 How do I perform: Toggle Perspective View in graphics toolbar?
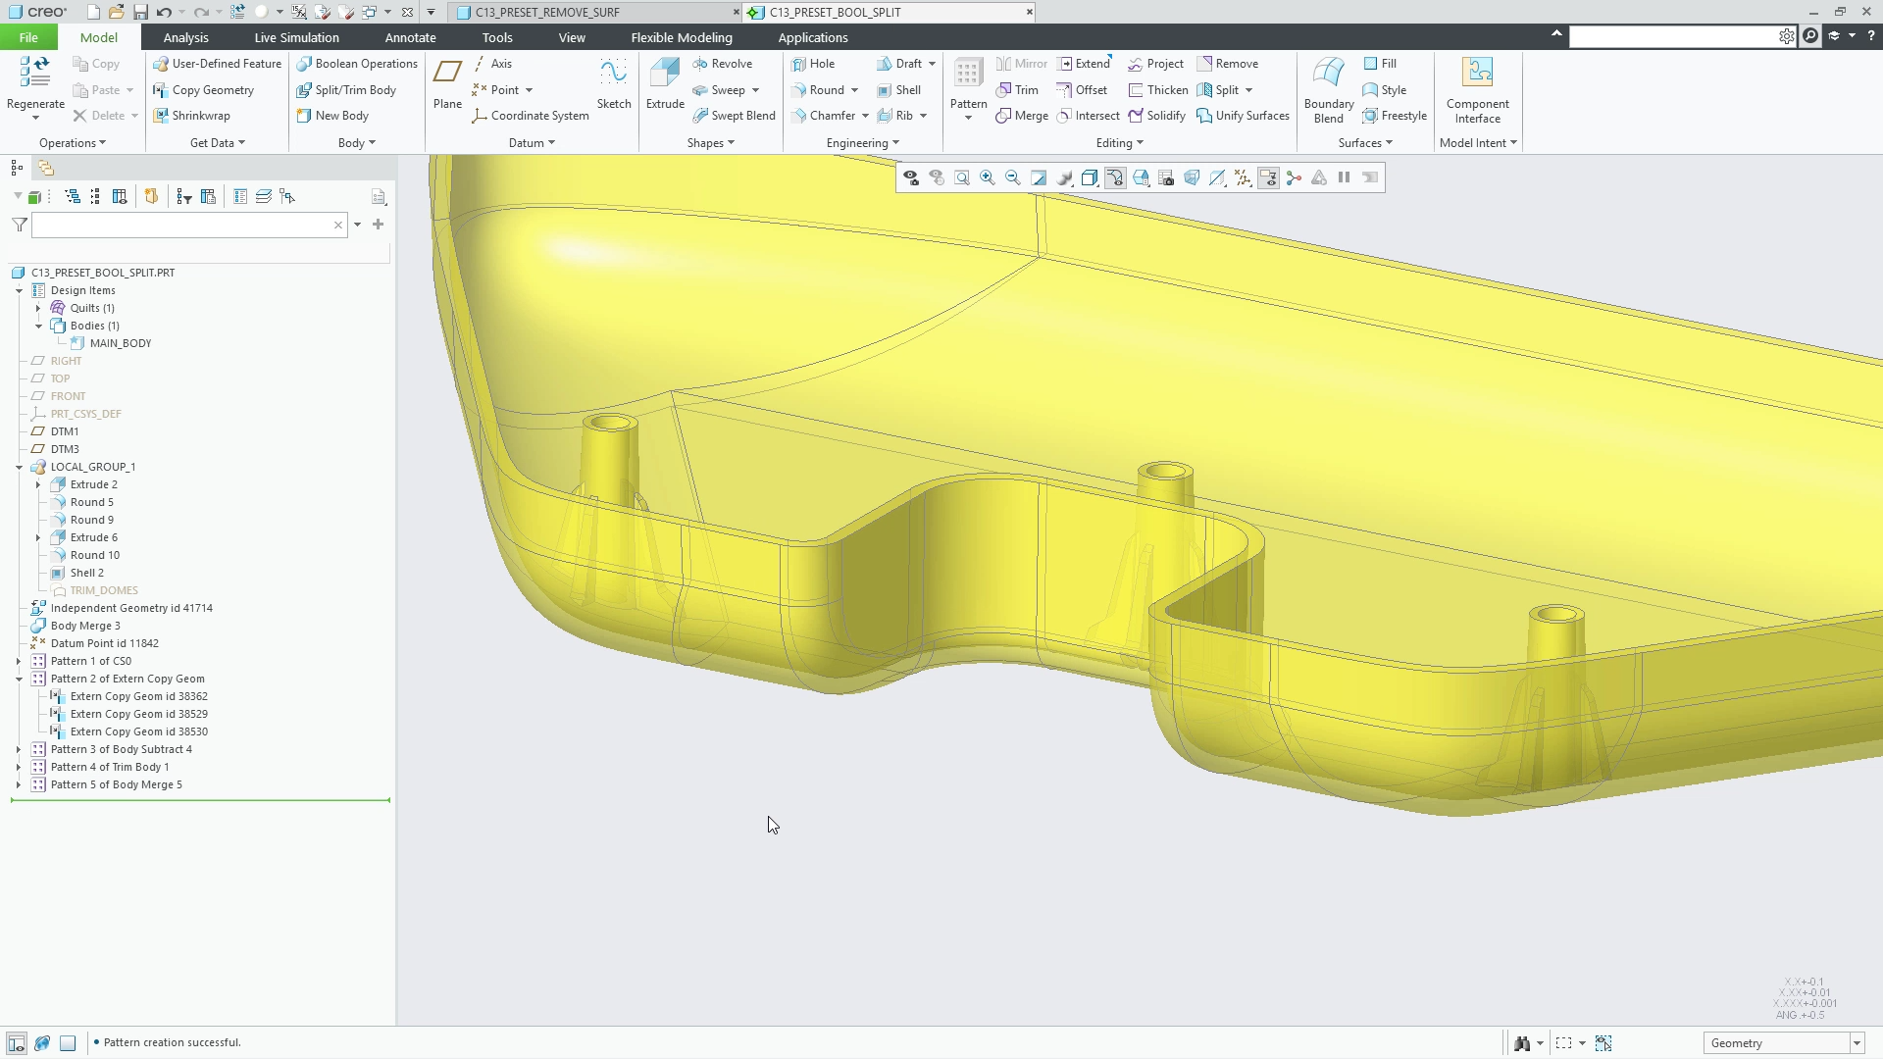(x=1192, y=177)
